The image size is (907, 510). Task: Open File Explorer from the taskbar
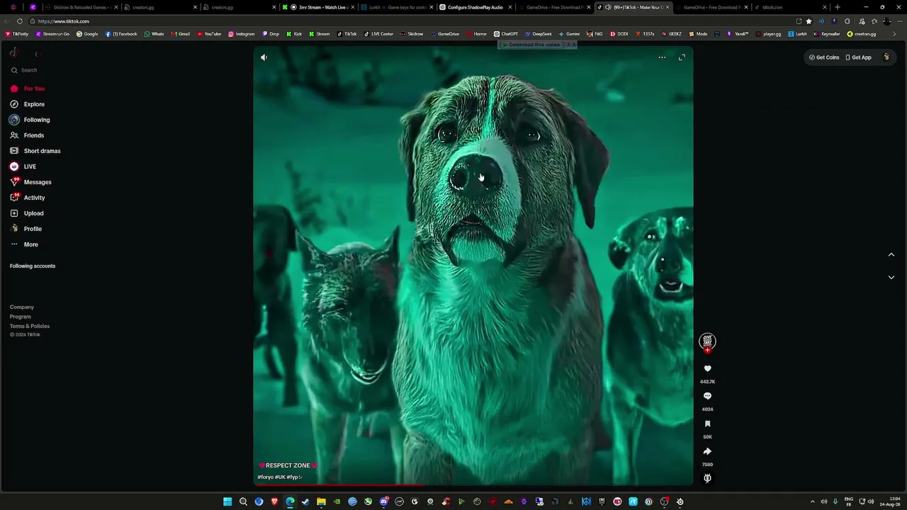321,501
